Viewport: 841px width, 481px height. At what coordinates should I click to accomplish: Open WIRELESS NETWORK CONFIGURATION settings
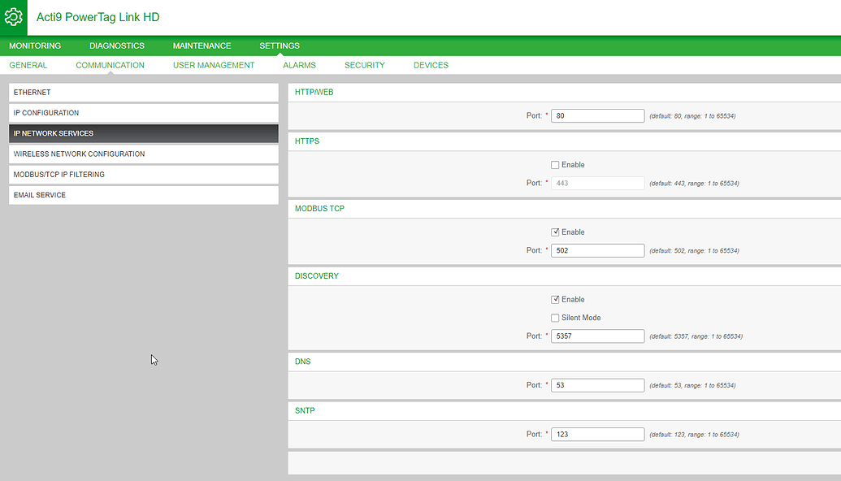(x=143, y=154)
